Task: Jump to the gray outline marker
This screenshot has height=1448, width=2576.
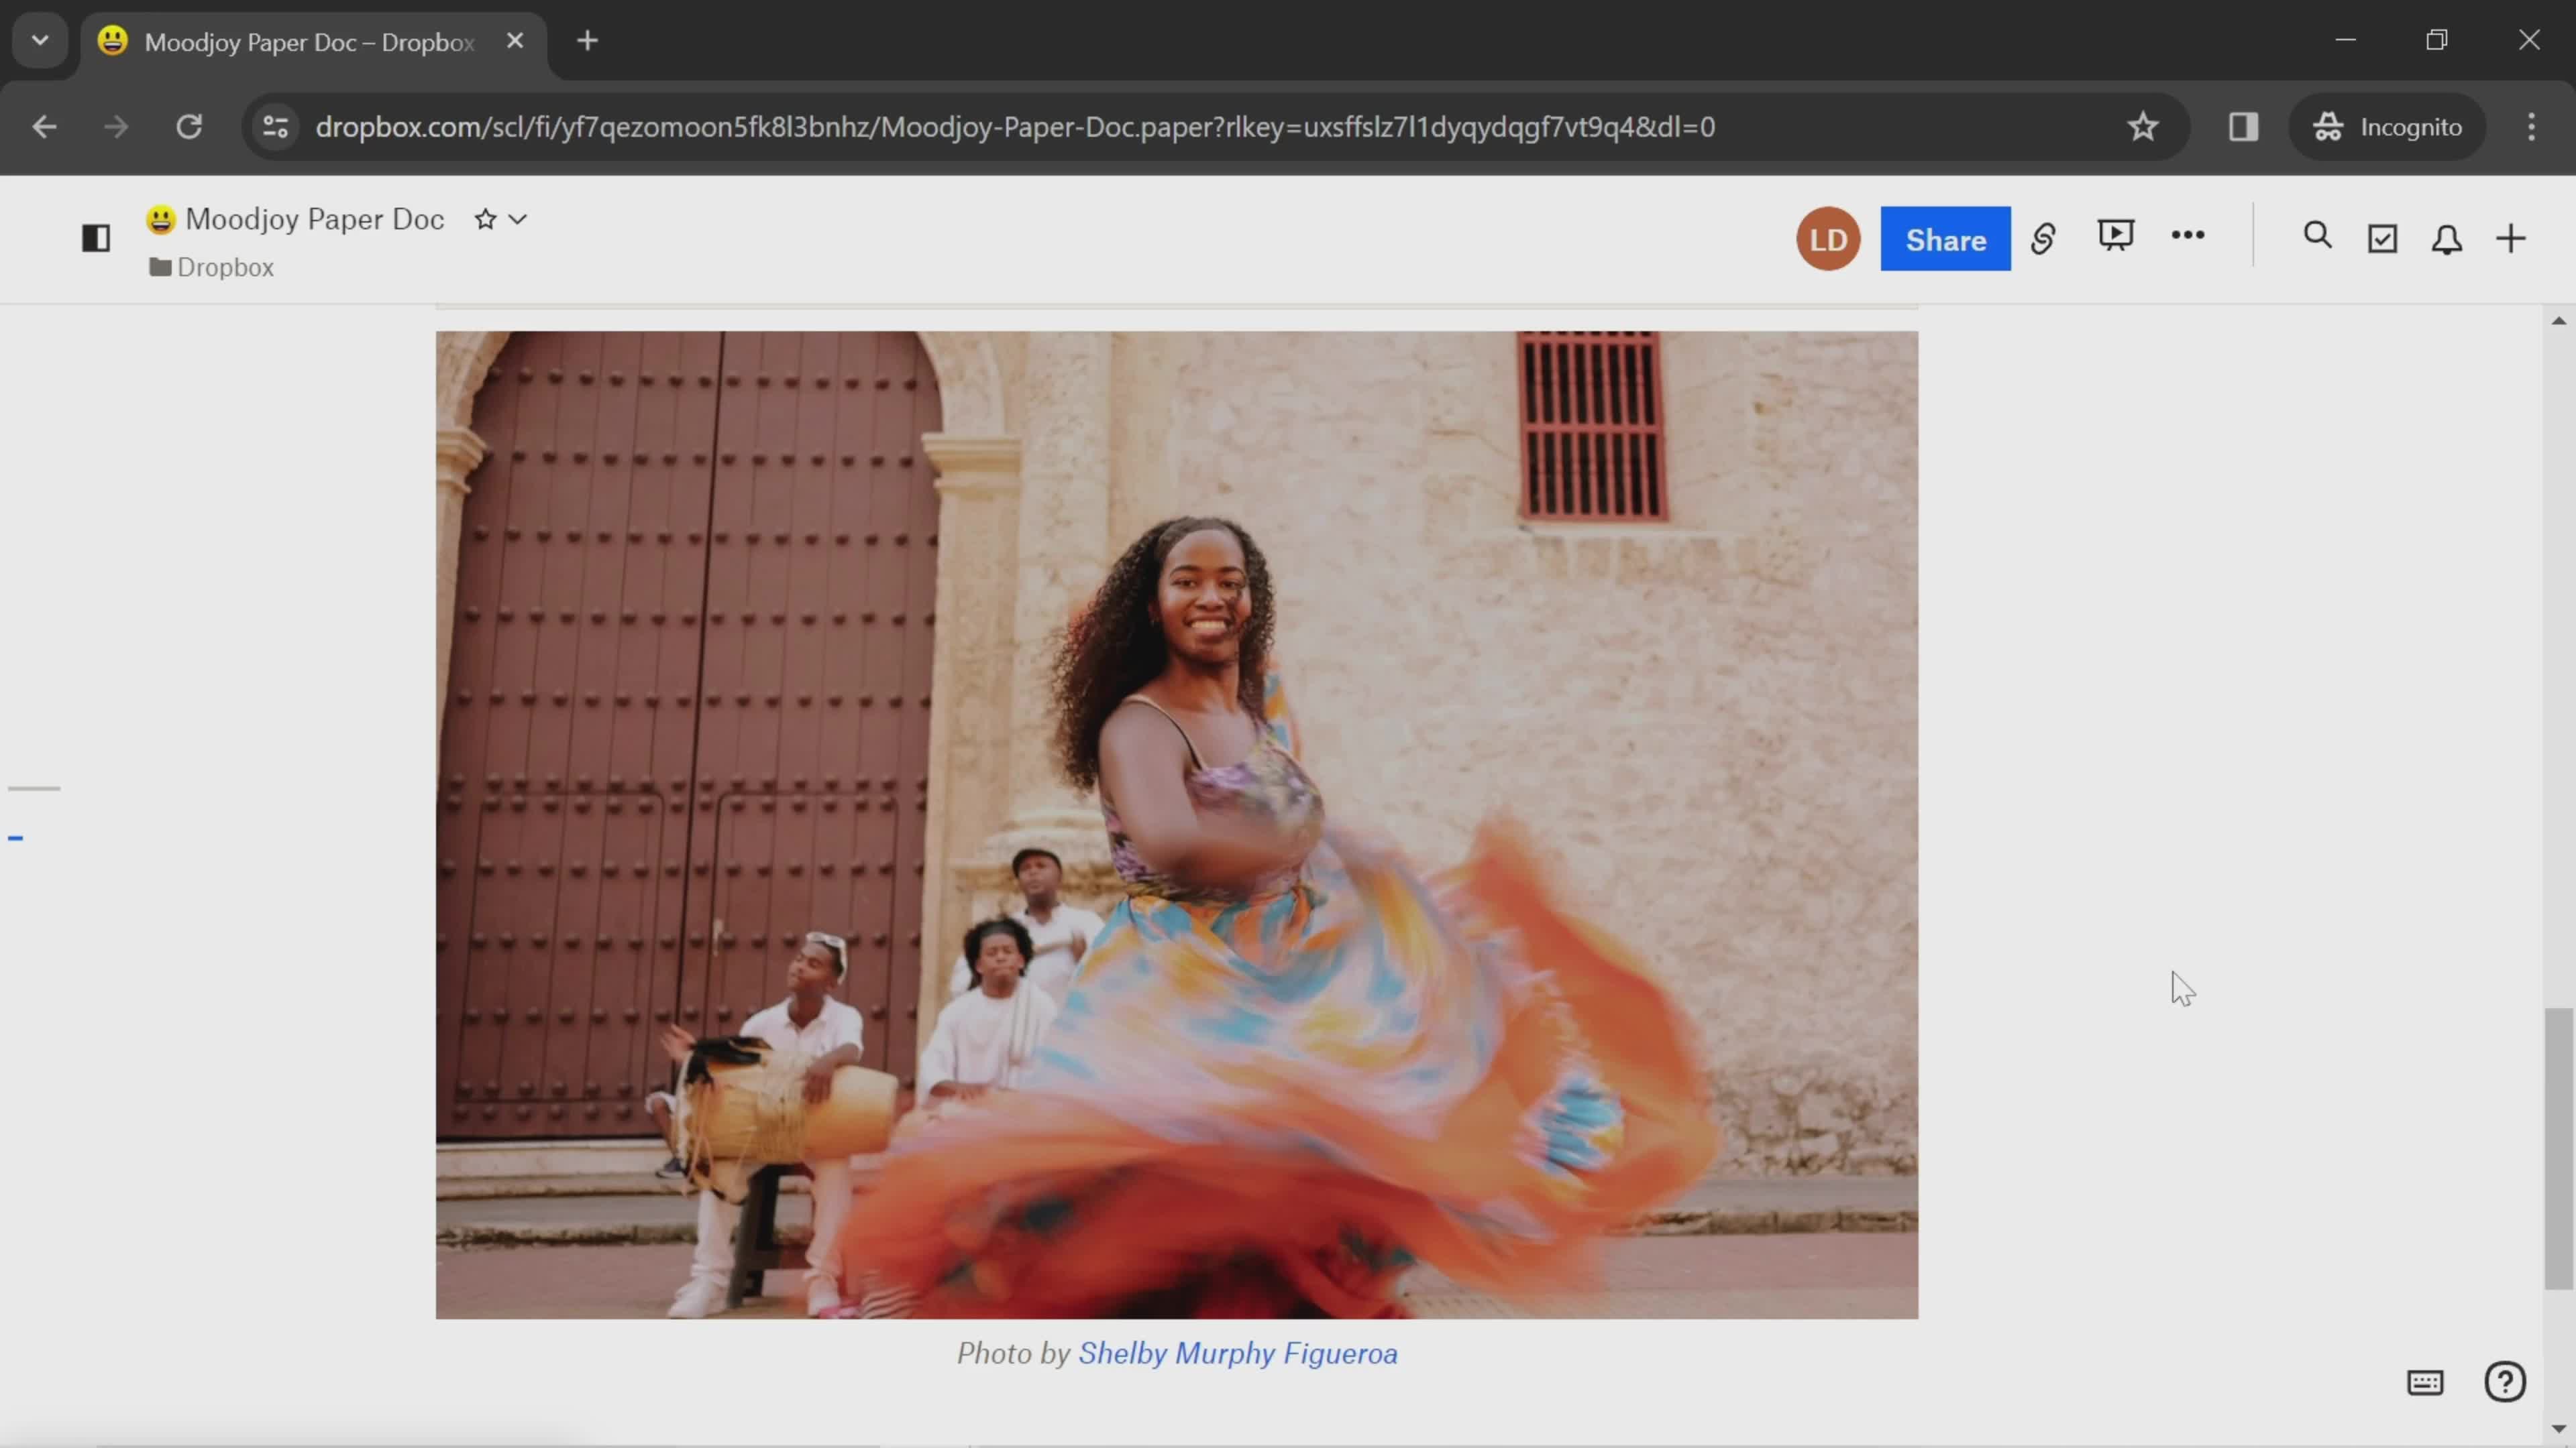Action: click(x=34, y=788)
